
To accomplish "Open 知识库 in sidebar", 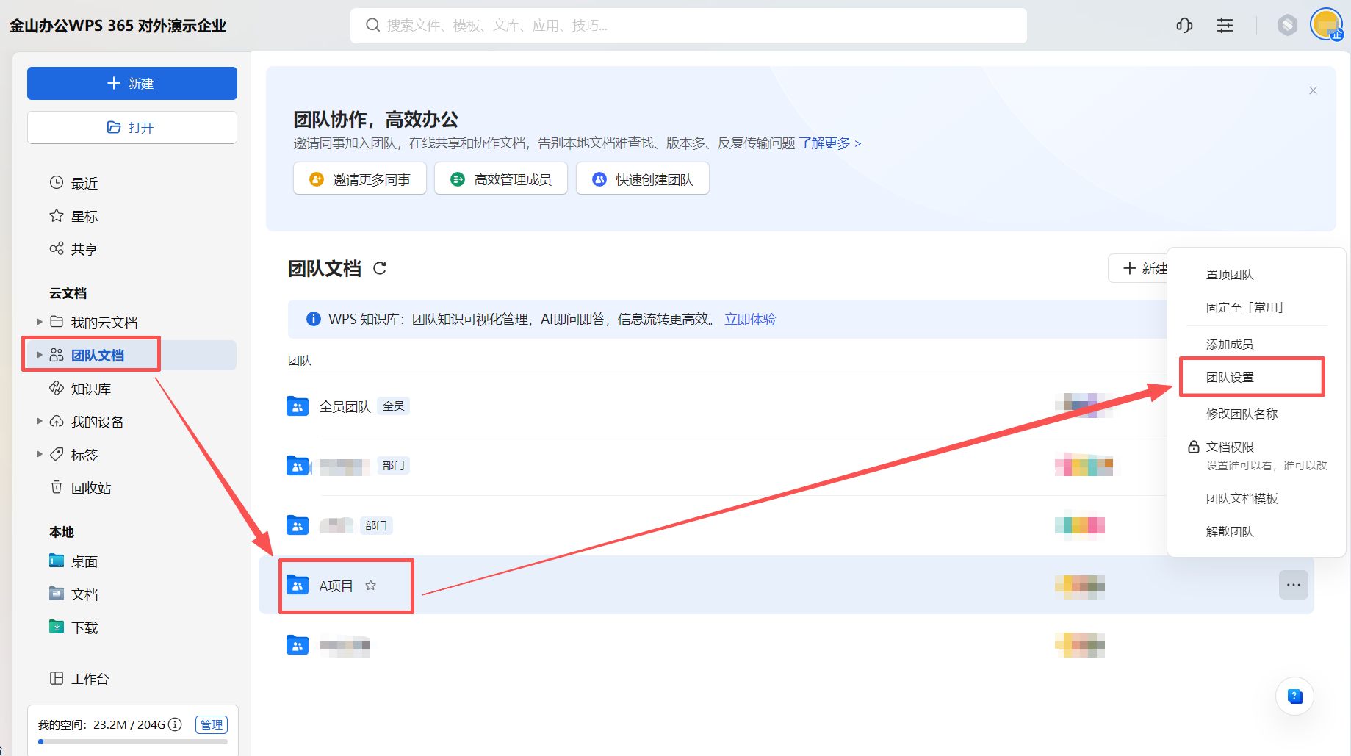I will pyautogui.click(x=80, y=389).
